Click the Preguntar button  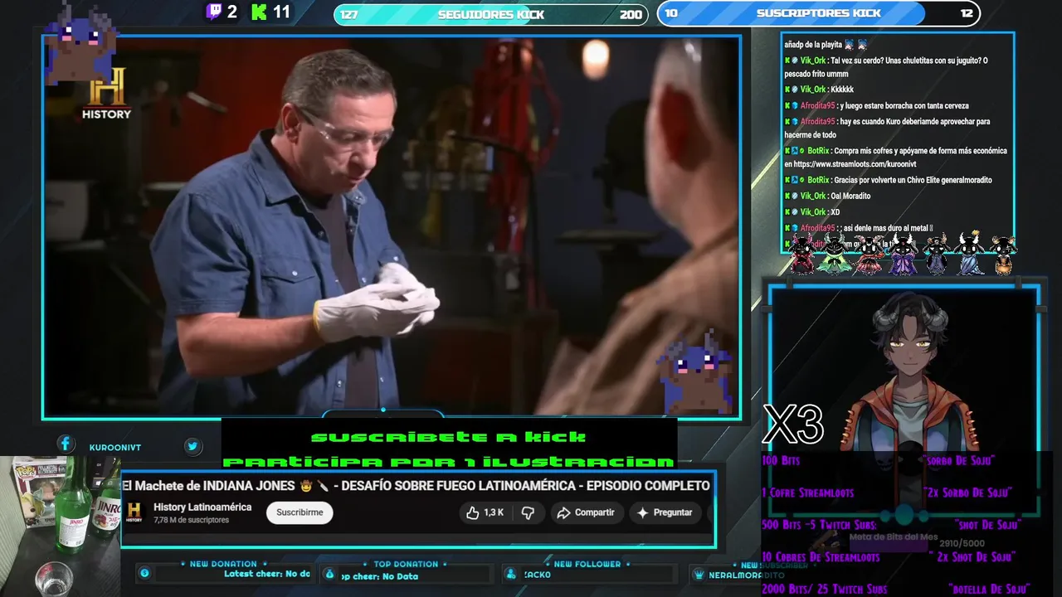[665, 512]
